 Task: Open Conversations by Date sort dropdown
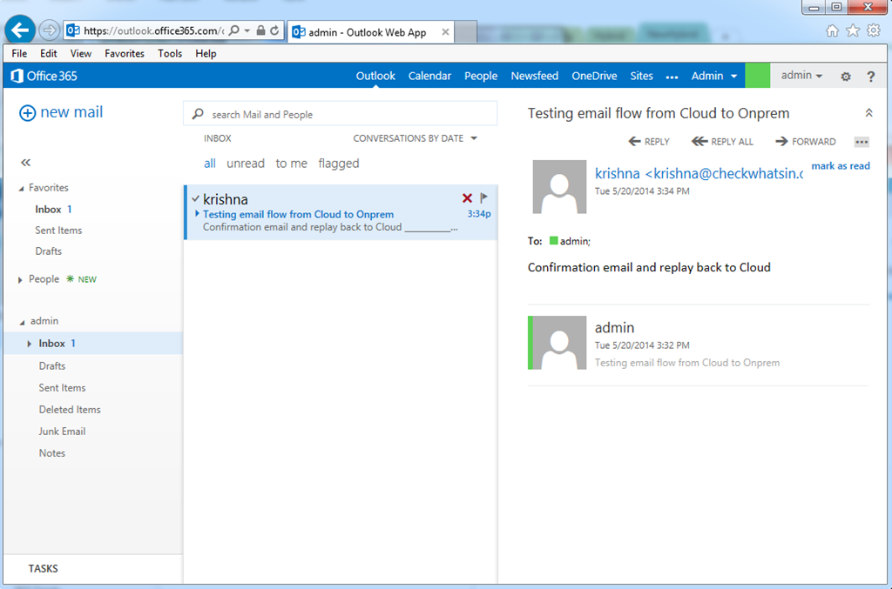(415, 138)
